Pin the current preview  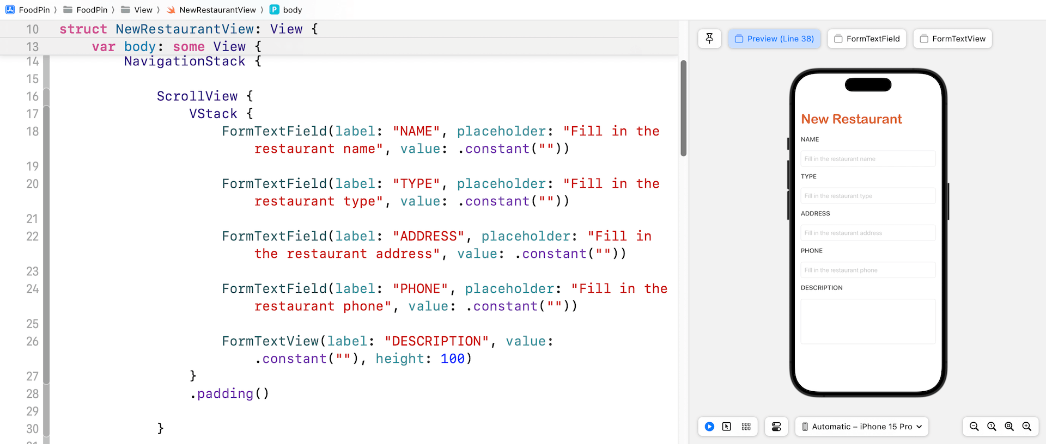coord(709,39)
